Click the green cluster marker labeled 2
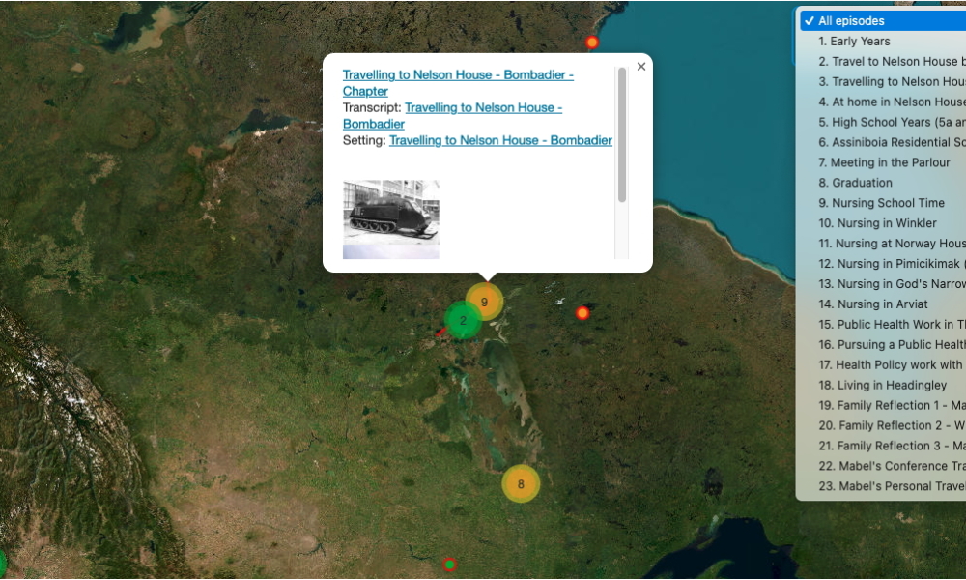The width and height of the screenshot is (966, 580). [463, 321]
